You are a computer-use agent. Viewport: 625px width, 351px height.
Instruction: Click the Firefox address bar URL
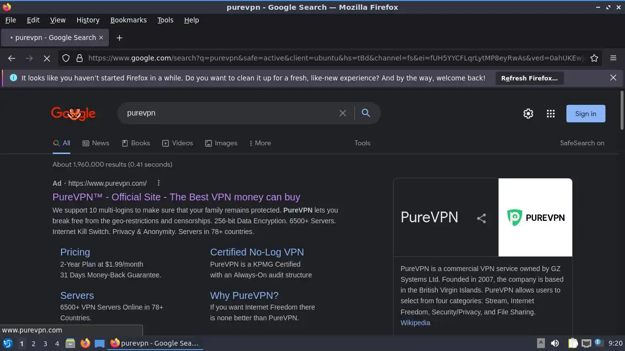click(x=336, y=58)
